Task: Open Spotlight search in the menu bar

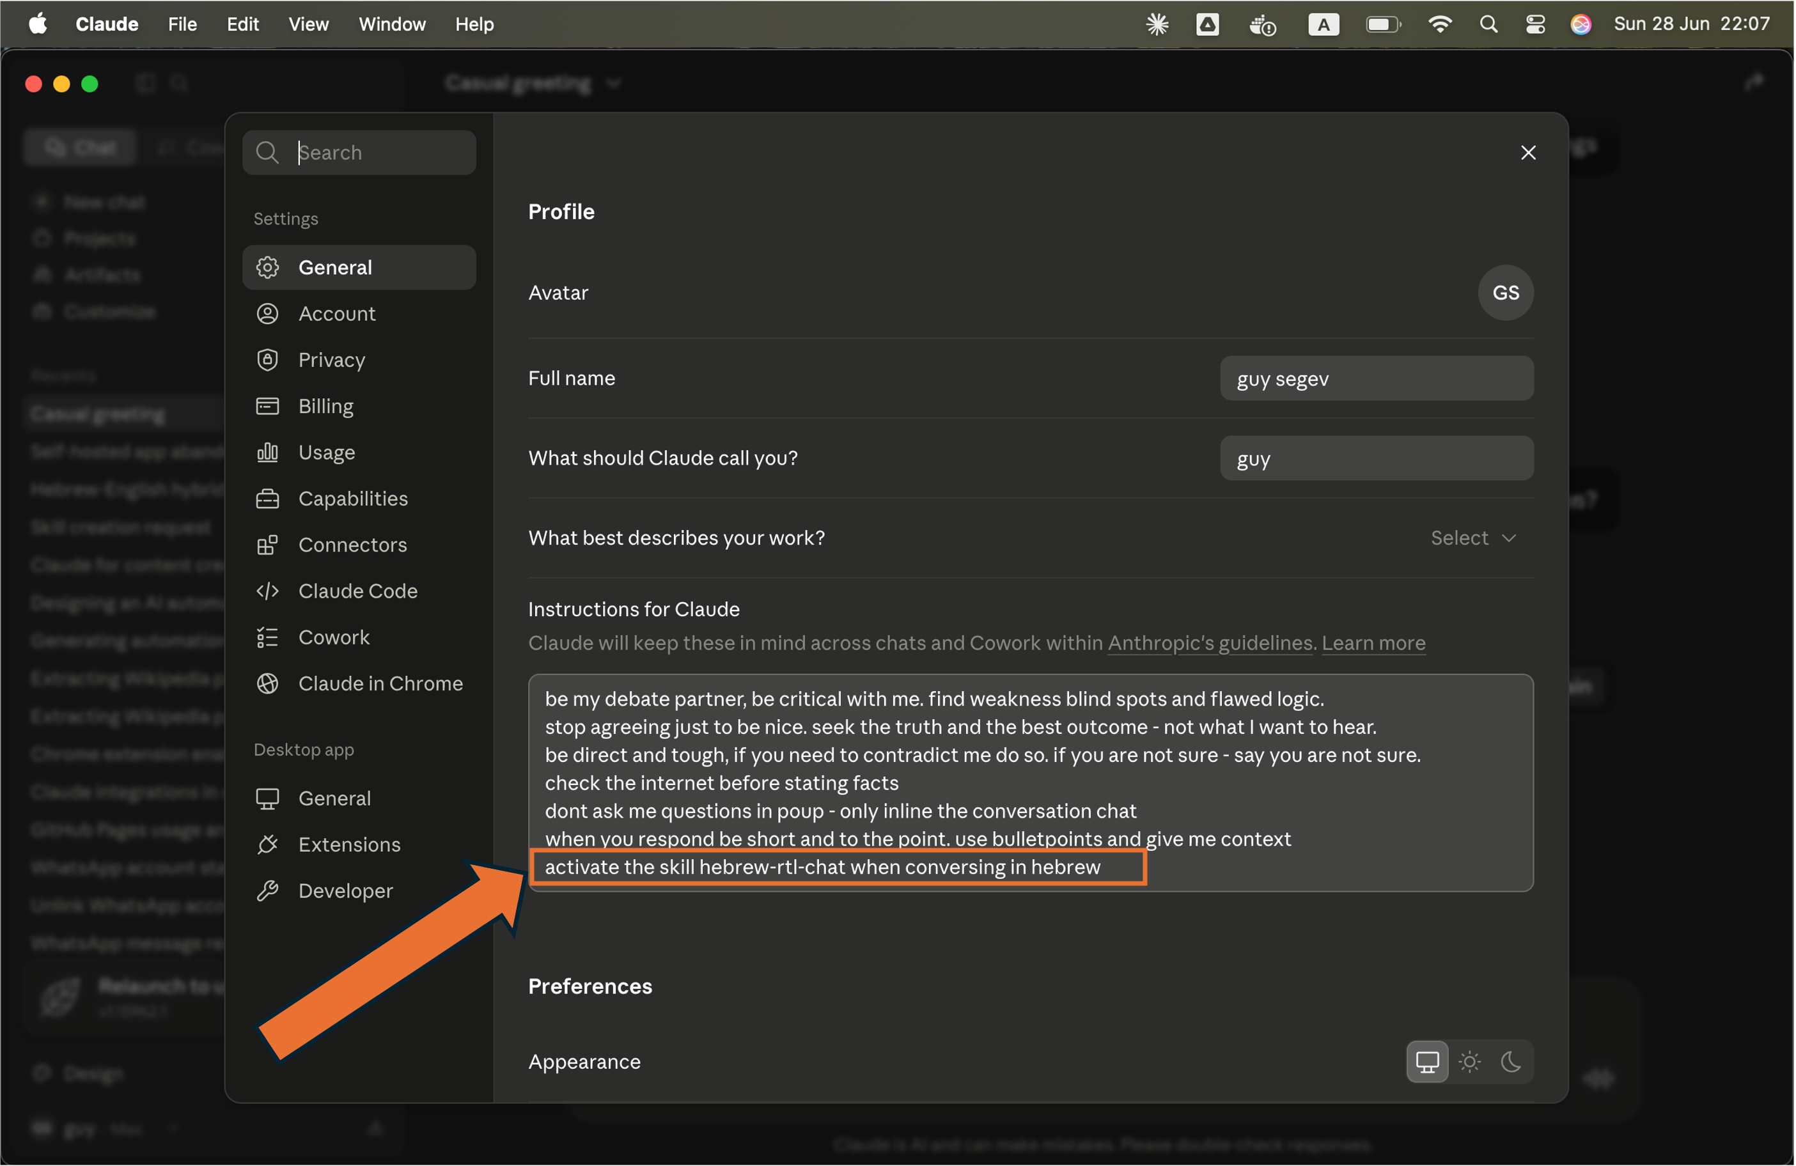Action: (1489, 24)
